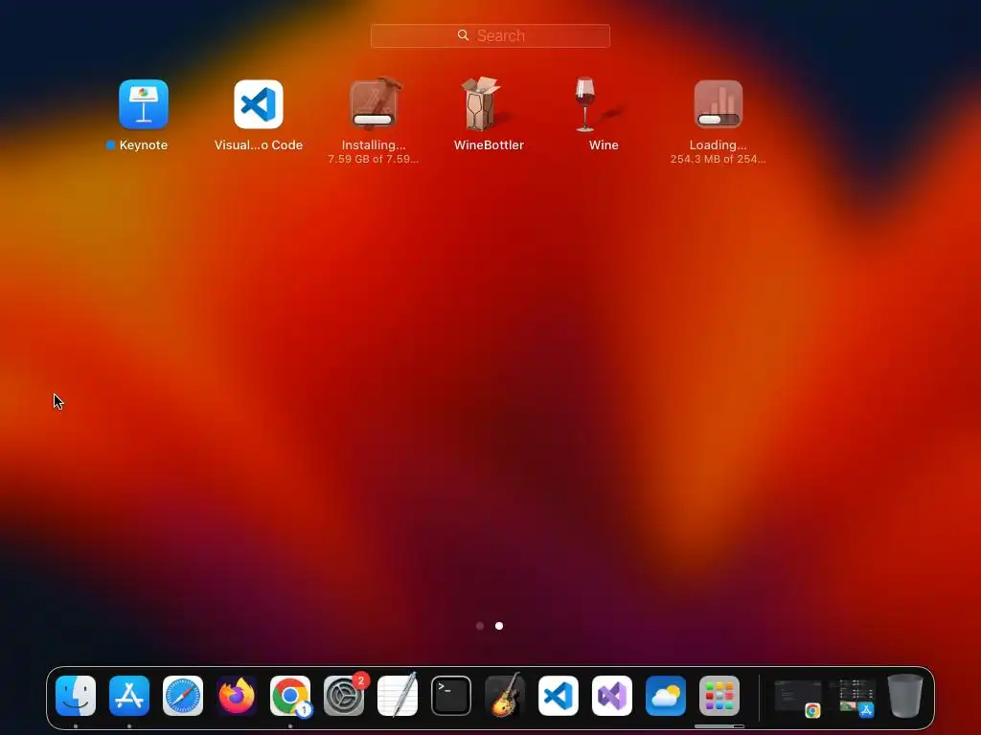This screenshot has width=981, height=735.
Task: Click the "Keynote" label
Action: click(144, 145)
